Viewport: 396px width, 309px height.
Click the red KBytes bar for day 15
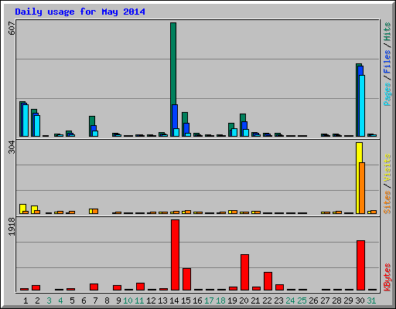pyautogui.click(x=186, y=280)
